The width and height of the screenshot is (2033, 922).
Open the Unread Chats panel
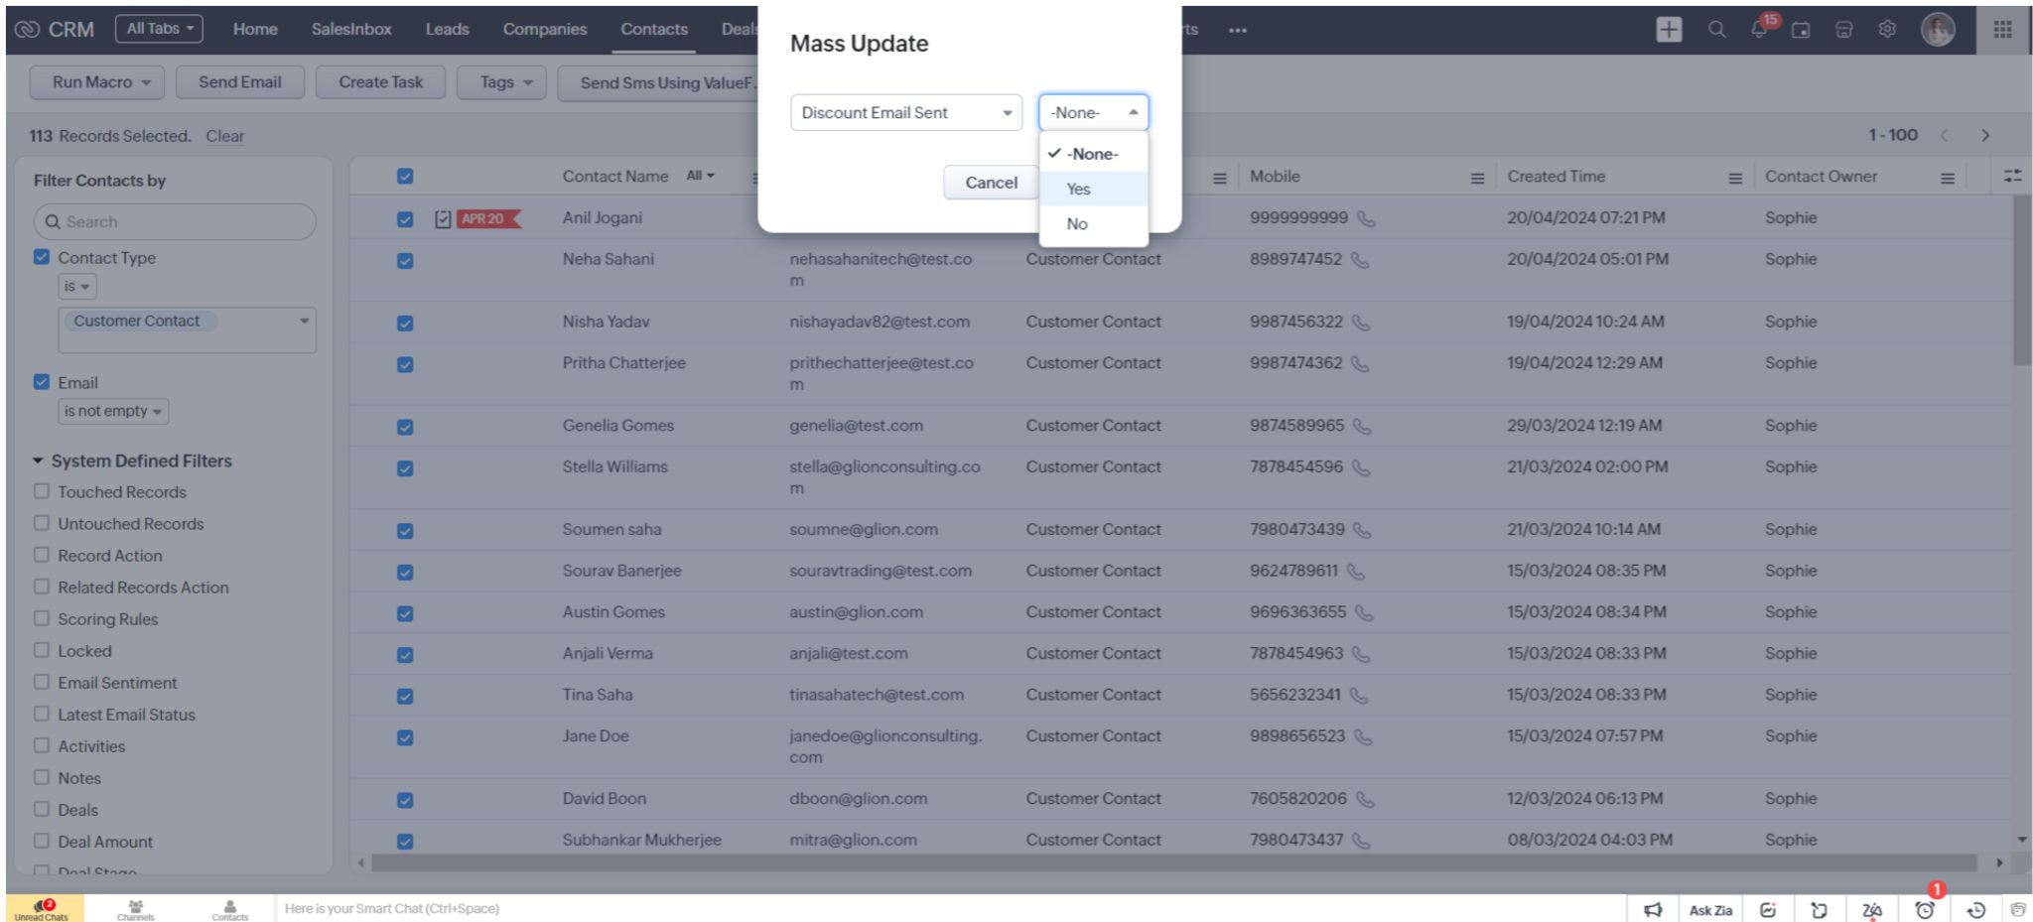pos(44,908)
